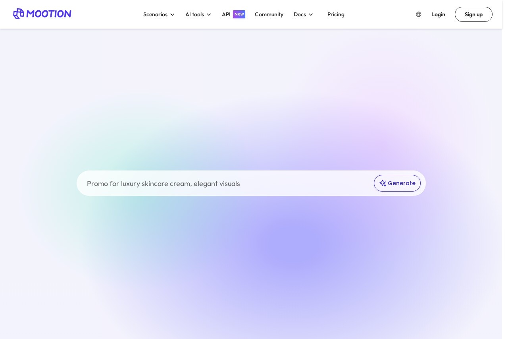Click the MOOTION wordmark text
Viewport: 508px width, 339px height.
tap(49, 14)
